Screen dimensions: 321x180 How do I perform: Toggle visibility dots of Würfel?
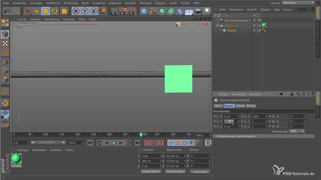[257, 30]
